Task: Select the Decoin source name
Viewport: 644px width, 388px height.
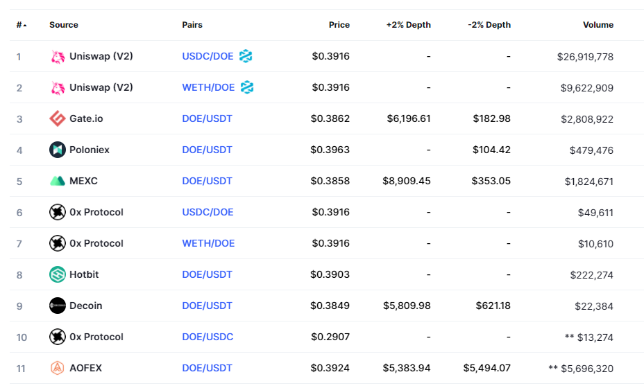Action: [86, 306]
